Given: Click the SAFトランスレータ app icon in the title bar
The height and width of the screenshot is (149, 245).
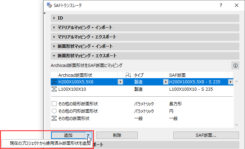Looking at the screenshot, I should click(x=49, y=5).
